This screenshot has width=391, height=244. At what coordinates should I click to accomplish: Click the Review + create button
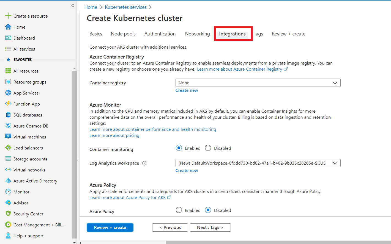tap(110, 227)
